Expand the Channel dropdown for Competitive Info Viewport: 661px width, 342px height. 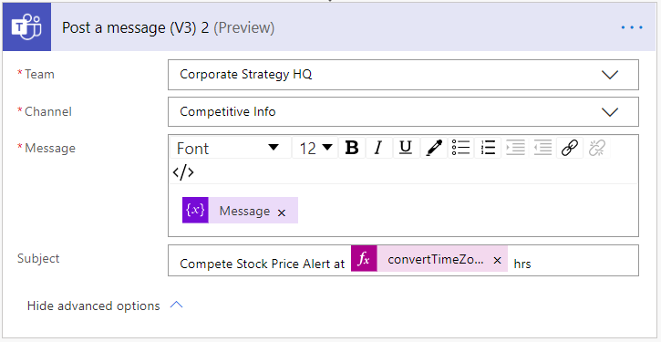[403, 112]
